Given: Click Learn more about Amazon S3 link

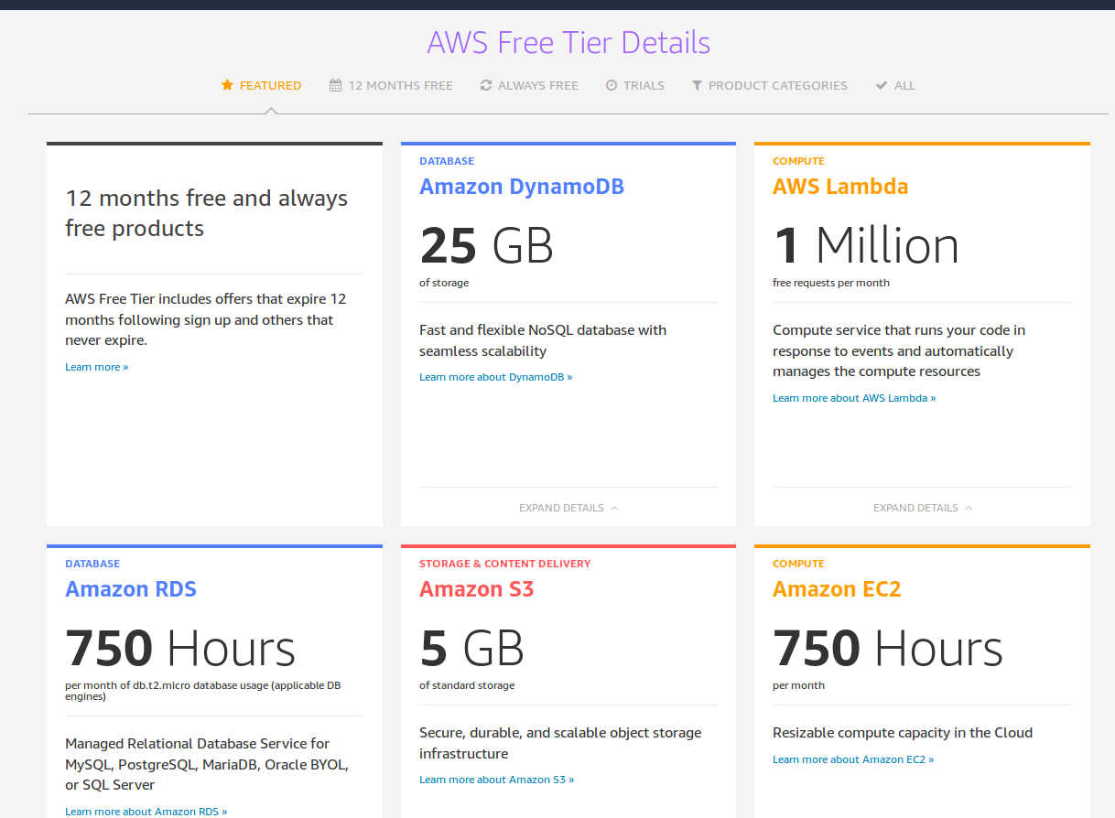Looking at the screenshot, I should [496, 780].
